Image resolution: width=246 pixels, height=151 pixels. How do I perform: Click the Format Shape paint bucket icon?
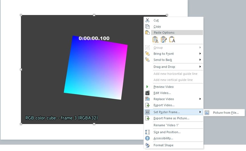pyautogui.click(x=147, y=145)
